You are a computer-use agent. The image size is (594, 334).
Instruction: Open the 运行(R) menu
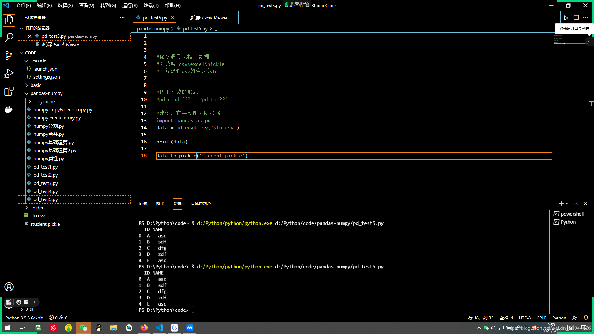point(130,5)
